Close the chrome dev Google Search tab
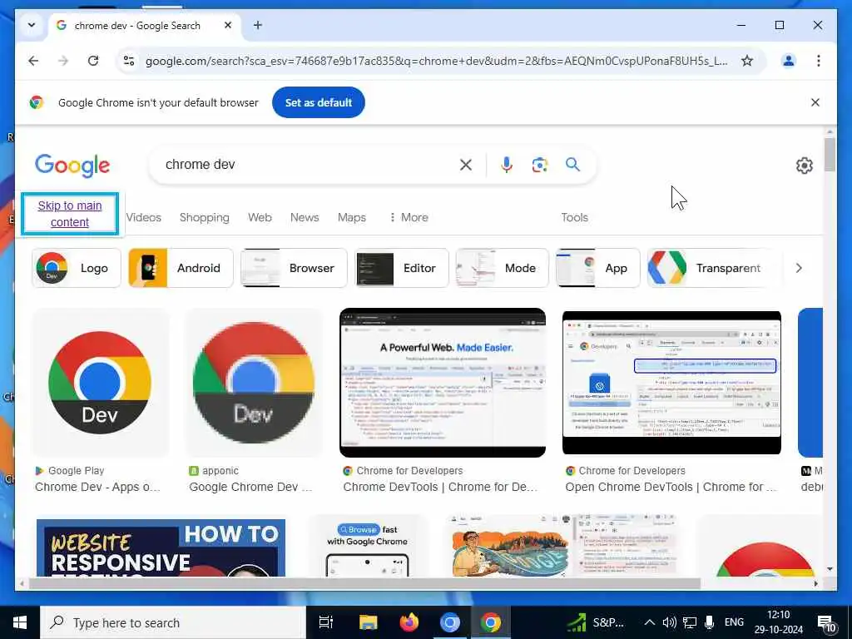Image resolution: width=852 pixels, height=639 pixels. pos(228,25)
